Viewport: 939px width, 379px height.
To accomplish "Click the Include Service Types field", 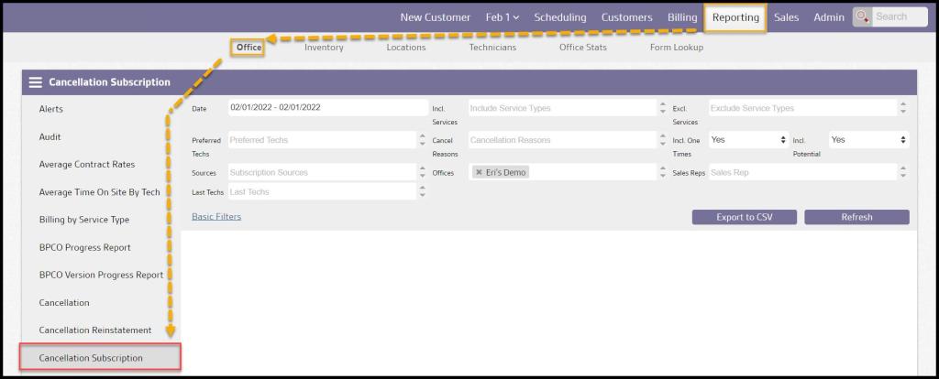I will point(561,108).
